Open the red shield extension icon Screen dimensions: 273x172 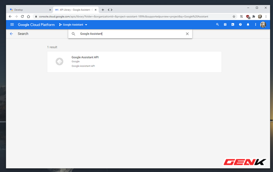click(x=248, y=17)
